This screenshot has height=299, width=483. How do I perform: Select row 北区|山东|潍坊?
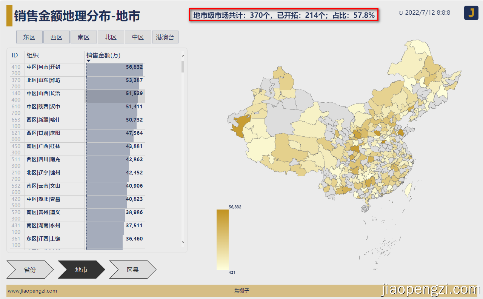click(x=77, y=83)
